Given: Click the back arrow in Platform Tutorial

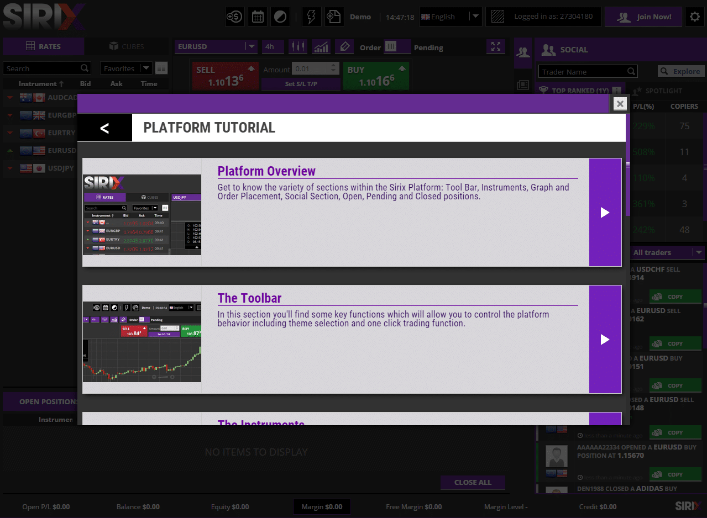Looking at the screenshot, I should tap(104, 128).
